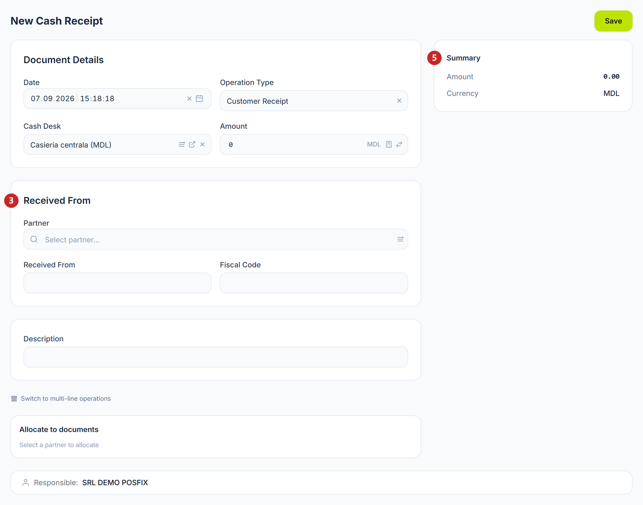Click the Received From text field
643x505 pixels.
[x=117, y=283]
